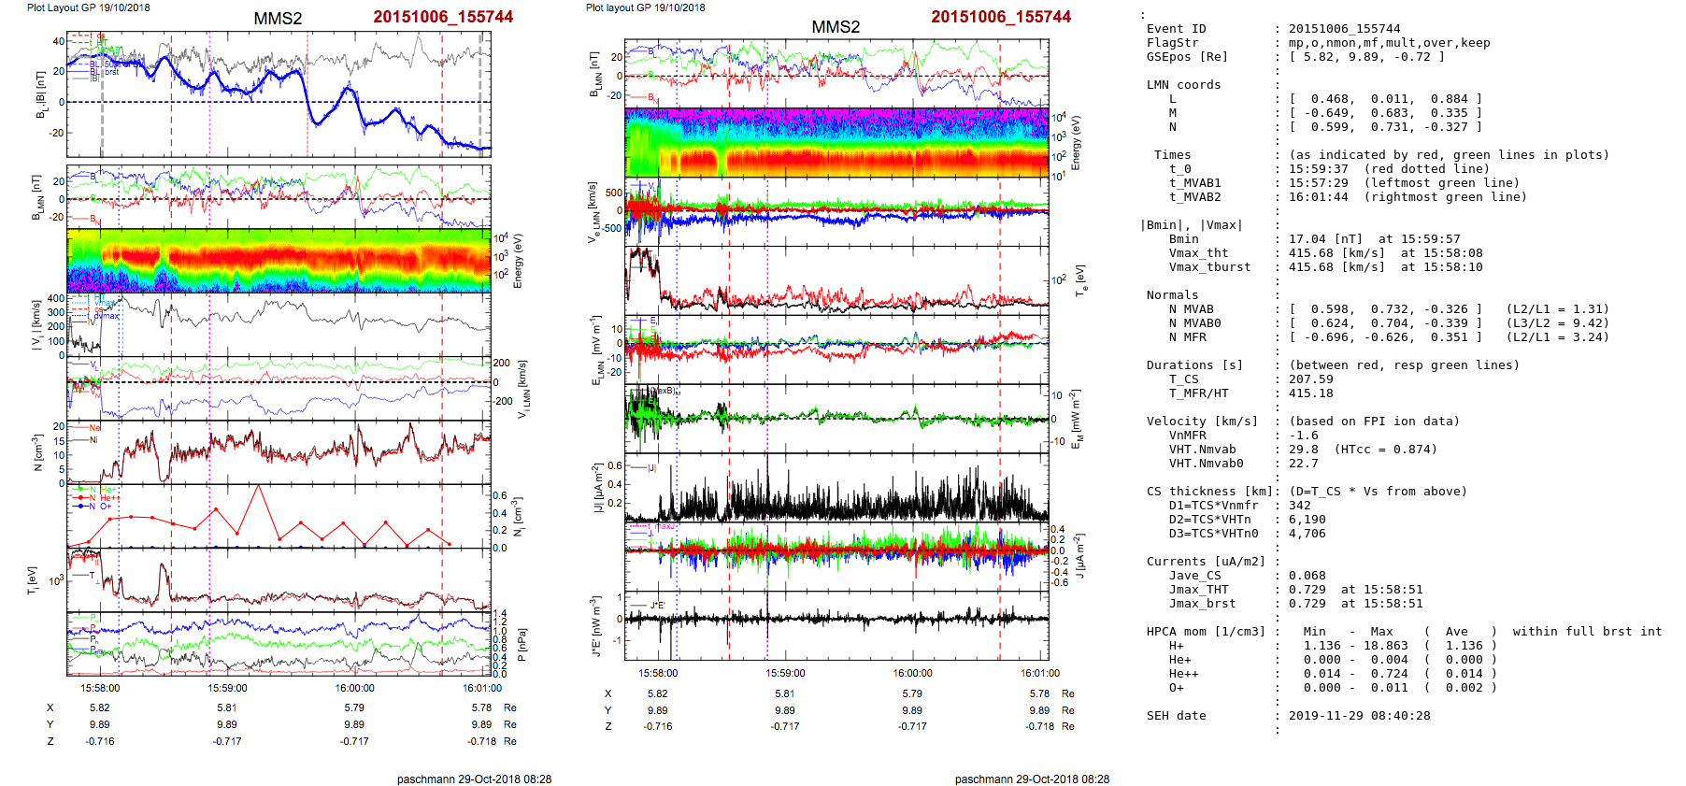Click middle plot footer 'paschmann 29-Oct-2018 08:28'

point(1032,779)
